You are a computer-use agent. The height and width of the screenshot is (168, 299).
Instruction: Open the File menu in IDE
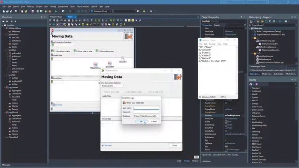click(4, 7)
